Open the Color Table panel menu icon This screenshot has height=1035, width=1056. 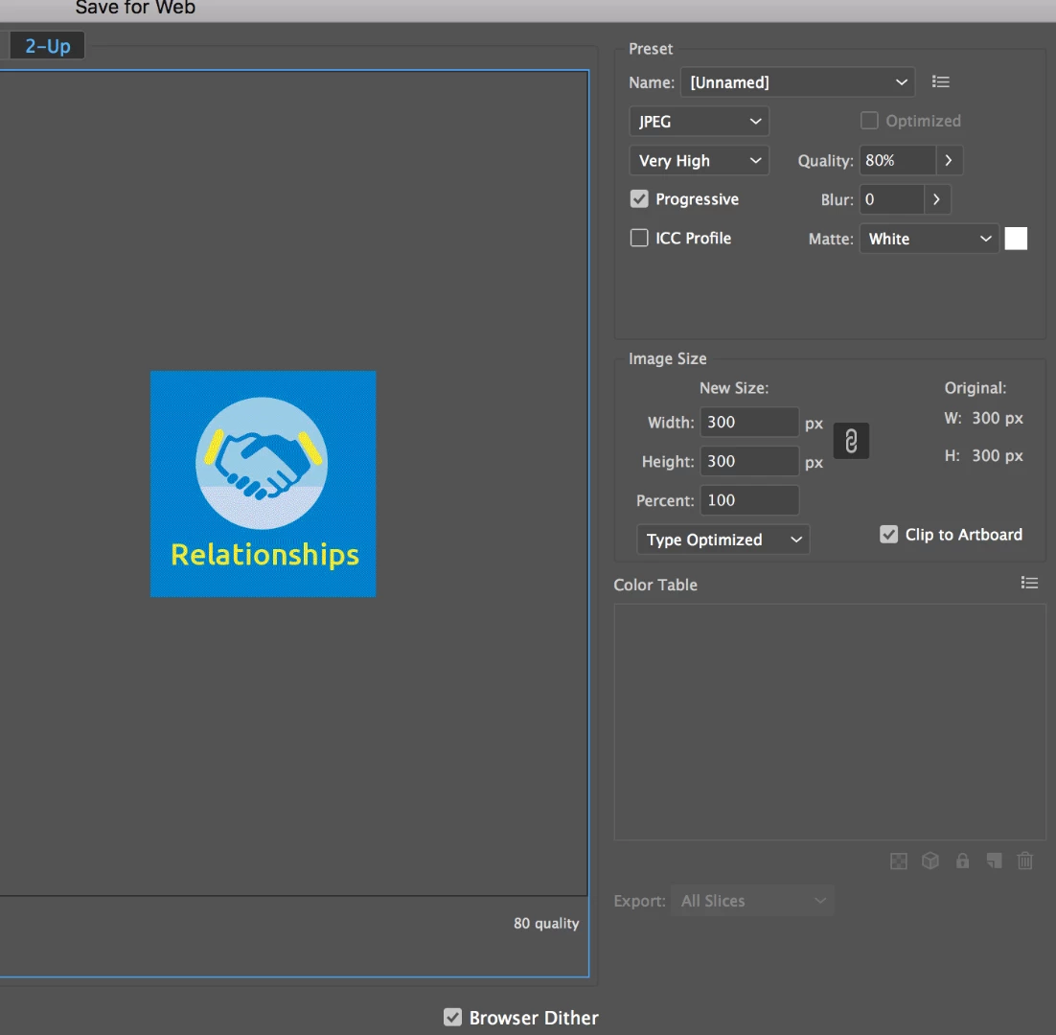pyautogui.click(x=1029, y=583)
